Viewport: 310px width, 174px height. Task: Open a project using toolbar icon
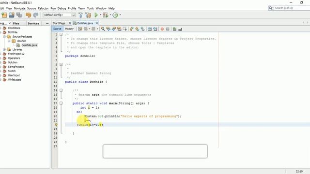coord(12,15)
